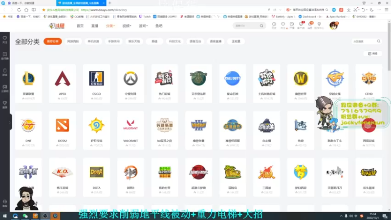Select the 颜值 filter tab
Screen dimensions: 391x220
pyautogui.click(x=154, y=42)
